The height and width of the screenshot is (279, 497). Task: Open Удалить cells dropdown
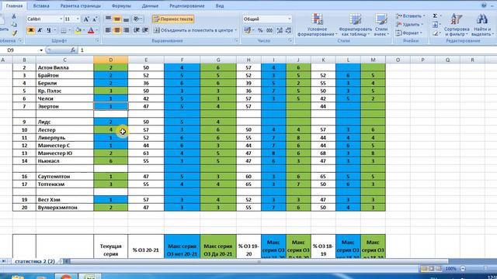410,24
